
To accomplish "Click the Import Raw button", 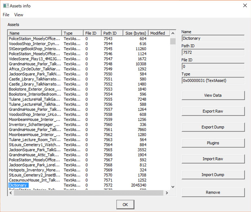I will click(213, 159).
